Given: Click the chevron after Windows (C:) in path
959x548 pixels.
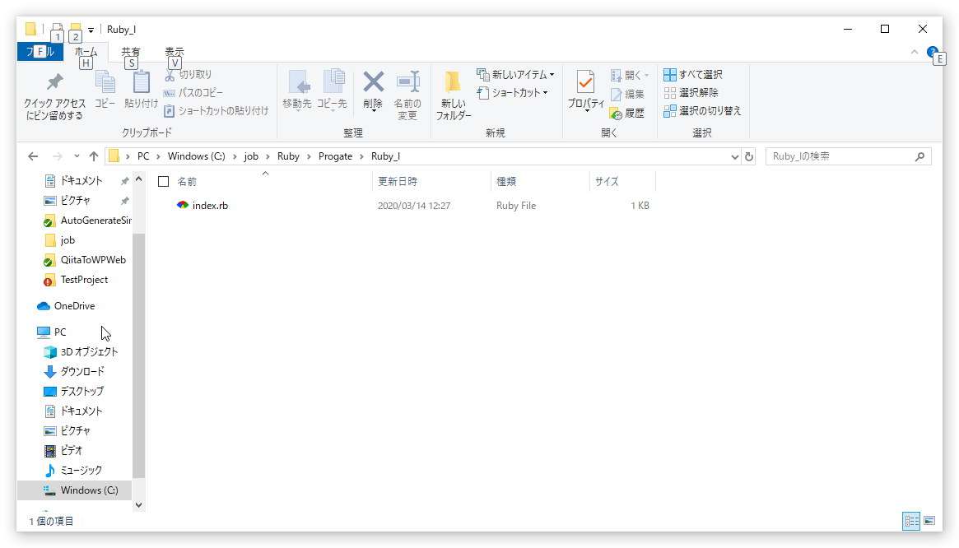Looking at the screenshot, I should (x=235, y=156).
